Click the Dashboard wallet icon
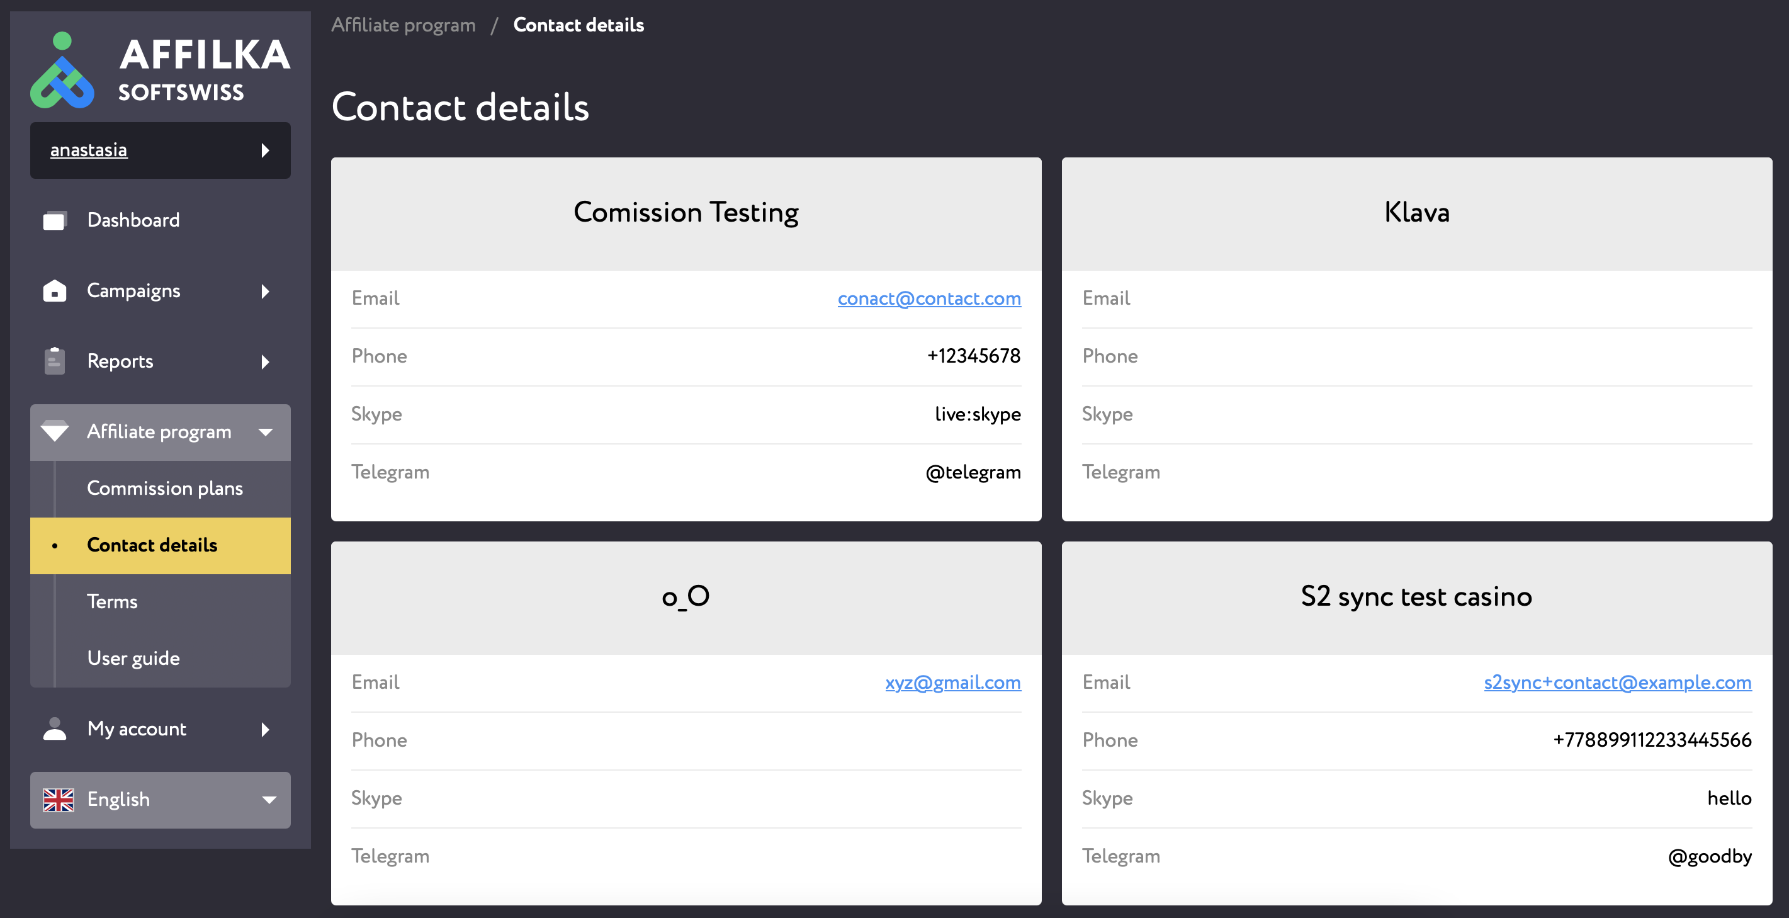The image size is (1789, 918). point(55,220)
